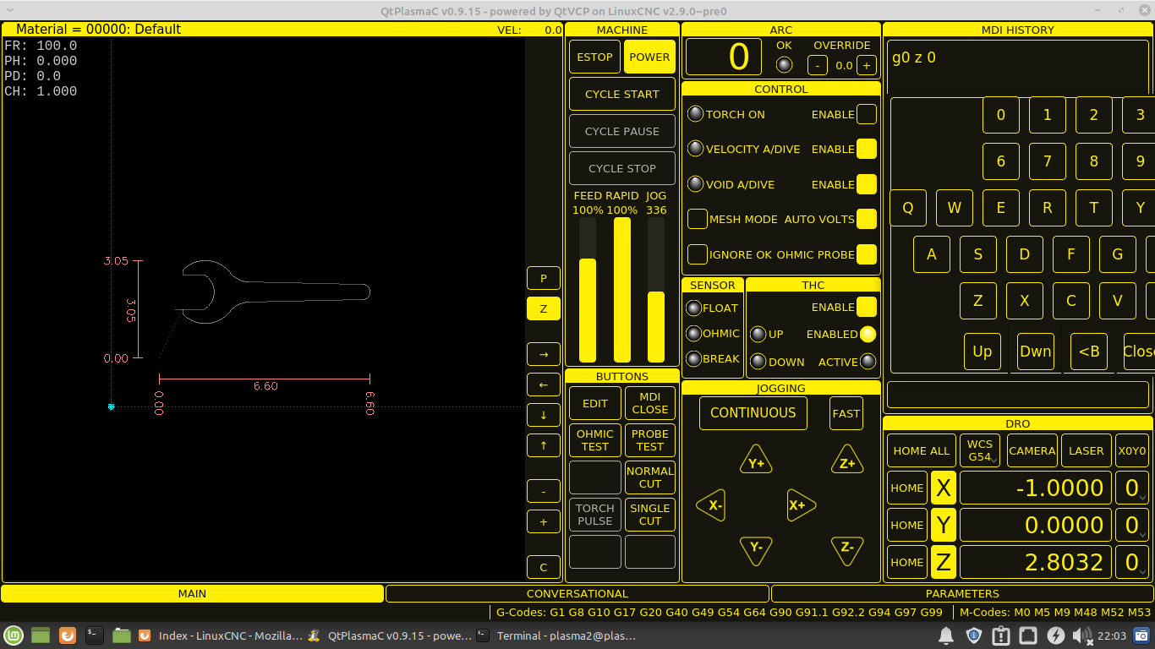Screen dimensions: 1155x649
Task: Select the P perspective view button
Action: click(x=544, y=278)
